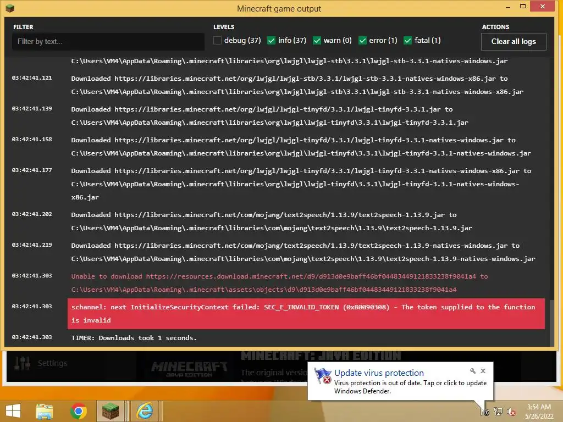Click the 03:42:41.202 timestamp
563x422 pixels.
[32, 214]
